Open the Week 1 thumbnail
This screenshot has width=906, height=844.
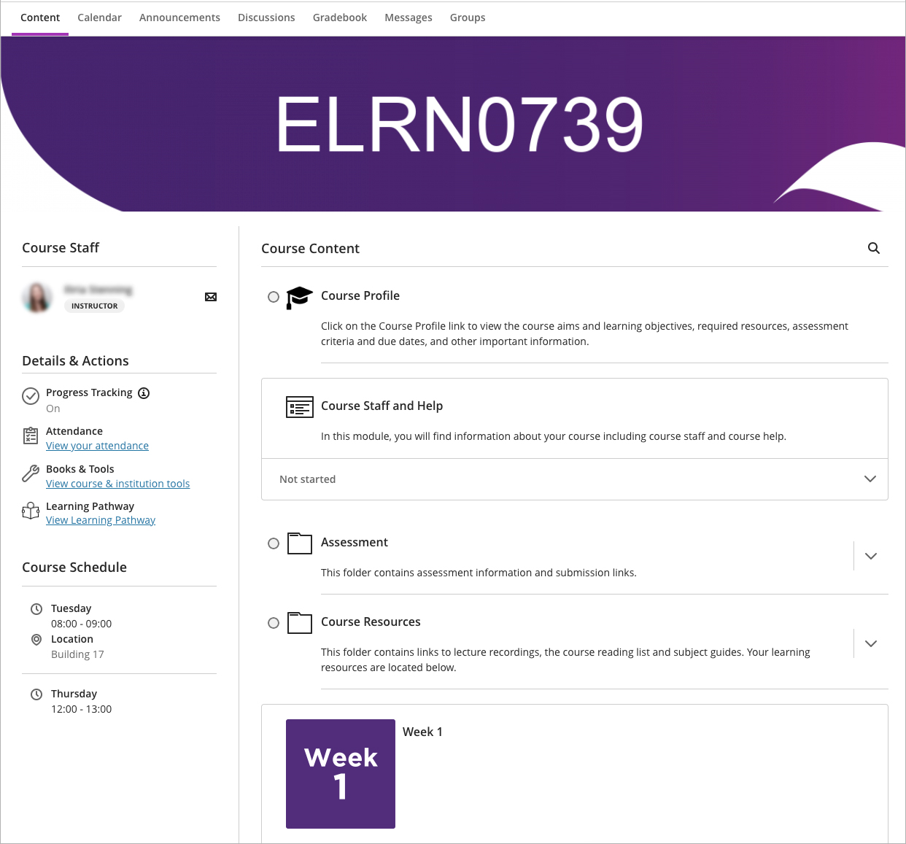tap(340, 773)
